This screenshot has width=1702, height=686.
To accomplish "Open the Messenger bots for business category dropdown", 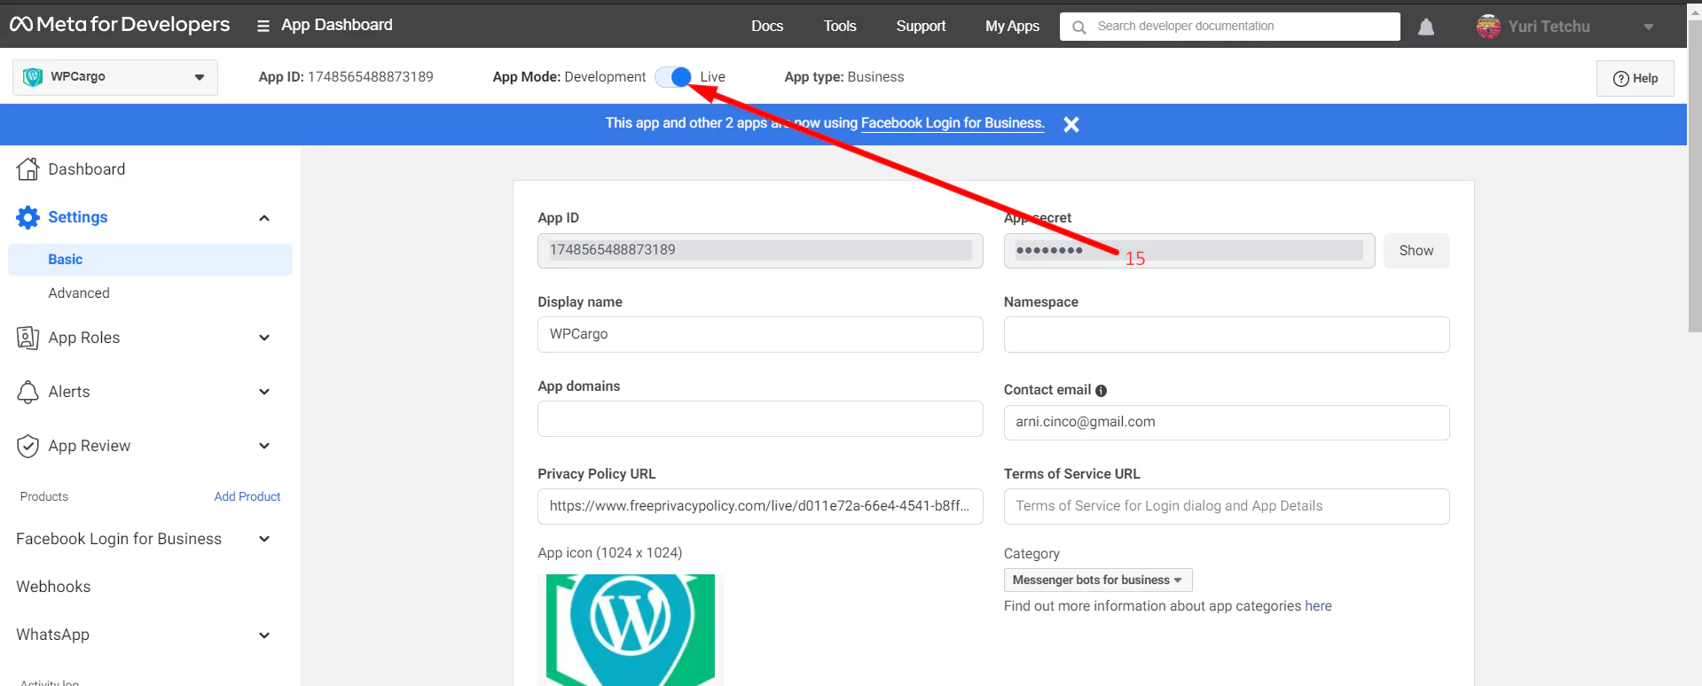I will tap(1097, 580).
